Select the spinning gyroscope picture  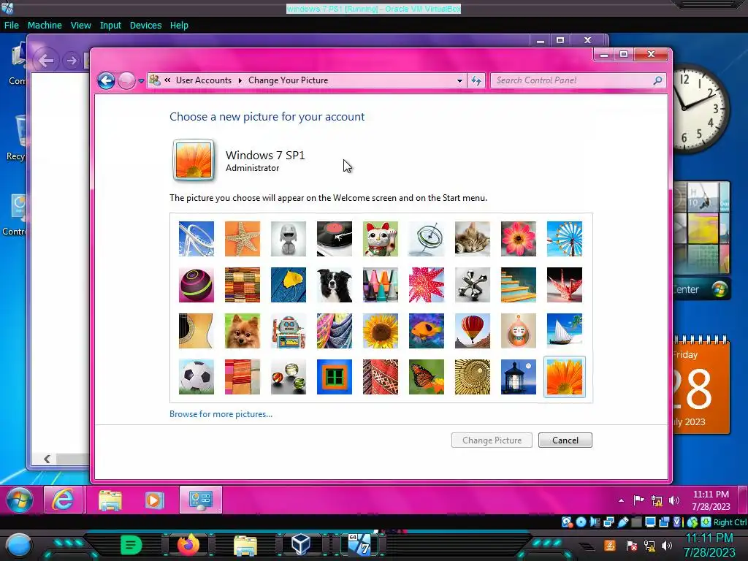(427, 239)
